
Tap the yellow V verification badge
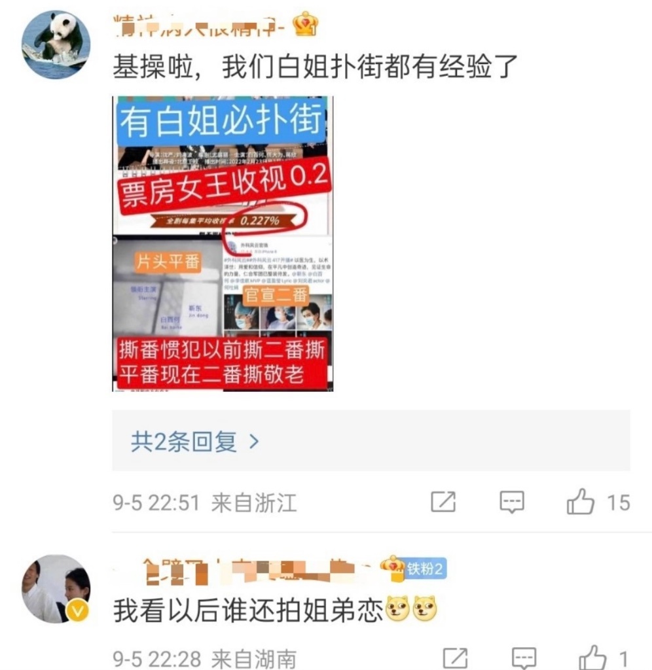(x=77, y=611)
